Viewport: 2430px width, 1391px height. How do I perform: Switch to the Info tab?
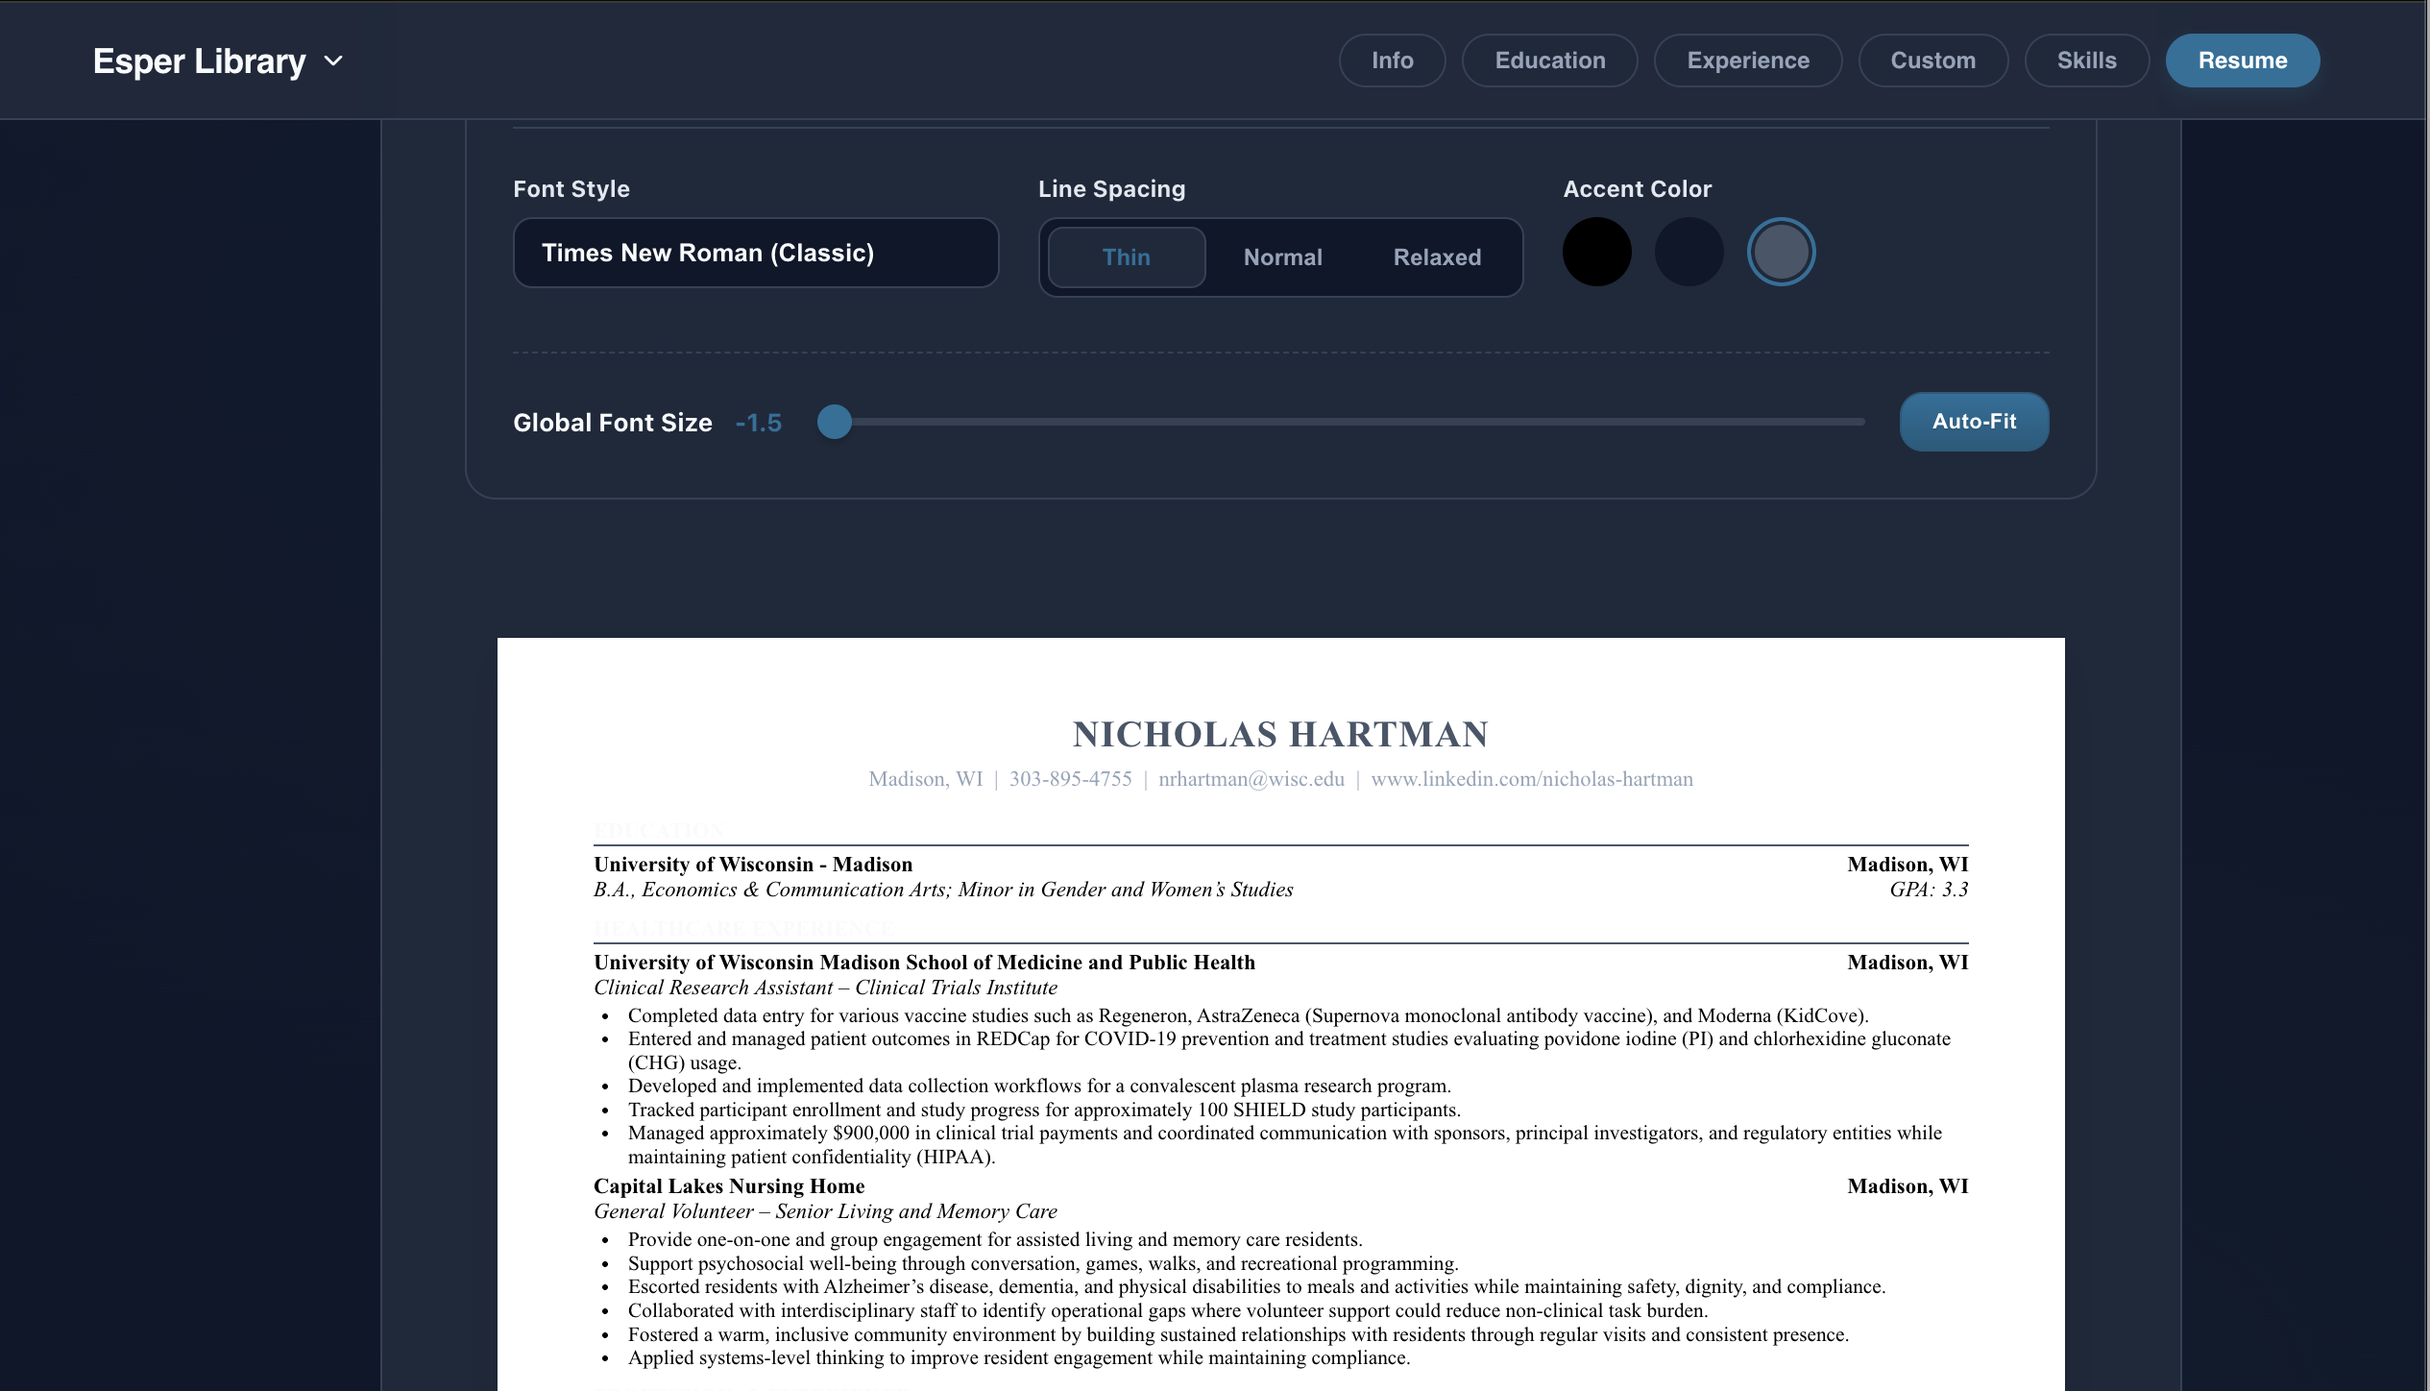tap(1392, 60)
